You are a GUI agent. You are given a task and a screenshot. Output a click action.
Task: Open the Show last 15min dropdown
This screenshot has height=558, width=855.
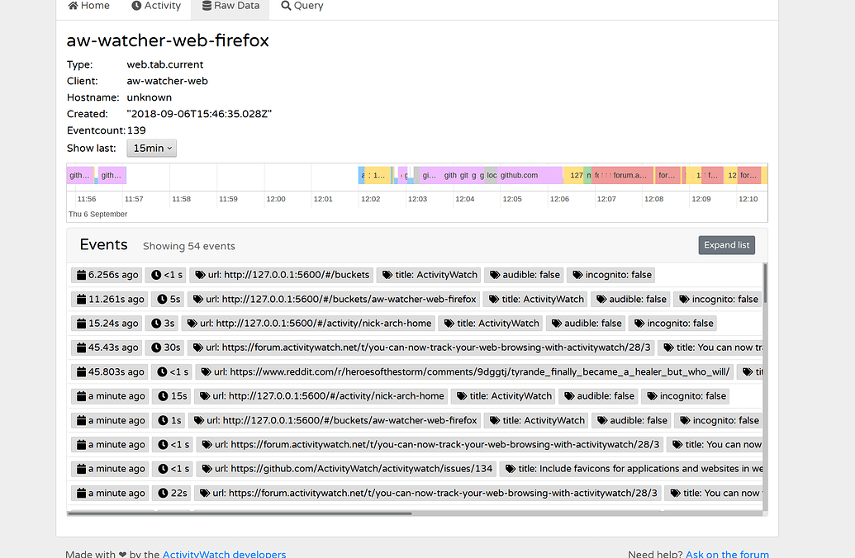[152, 149]
